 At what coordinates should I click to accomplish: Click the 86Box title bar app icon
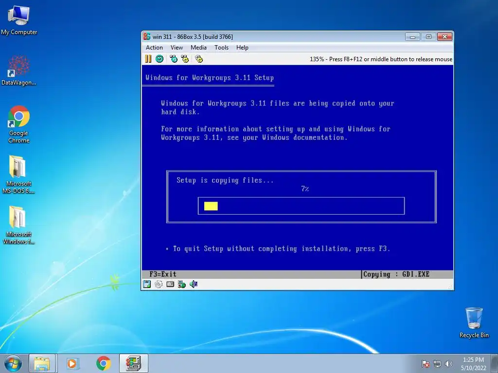pos(147,36)
